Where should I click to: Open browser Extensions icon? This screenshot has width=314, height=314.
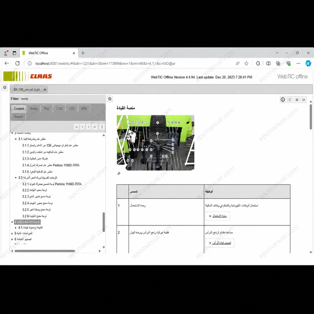pyautogui.click(x=258, y=63)
